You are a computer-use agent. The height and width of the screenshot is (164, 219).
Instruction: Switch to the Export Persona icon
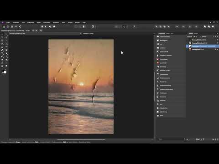[x=20, y=26]
